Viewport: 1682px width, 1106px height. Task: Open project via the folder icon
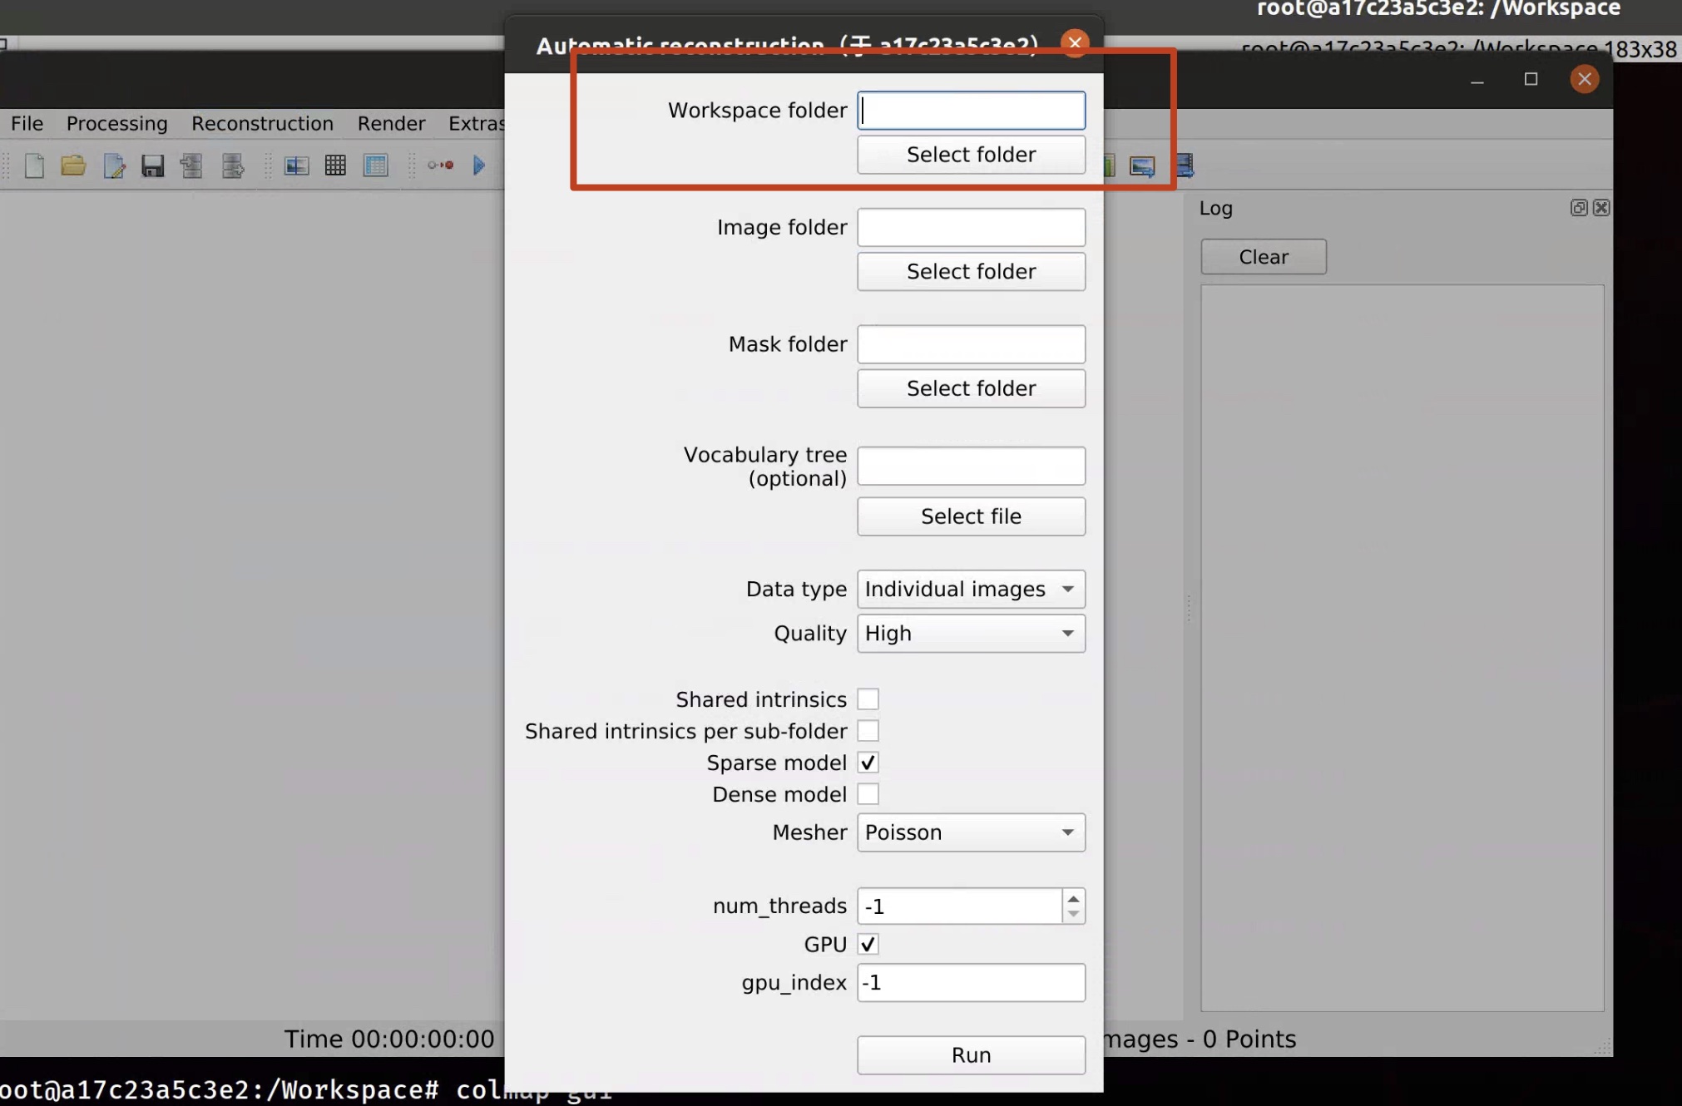(x=73, y=165)
